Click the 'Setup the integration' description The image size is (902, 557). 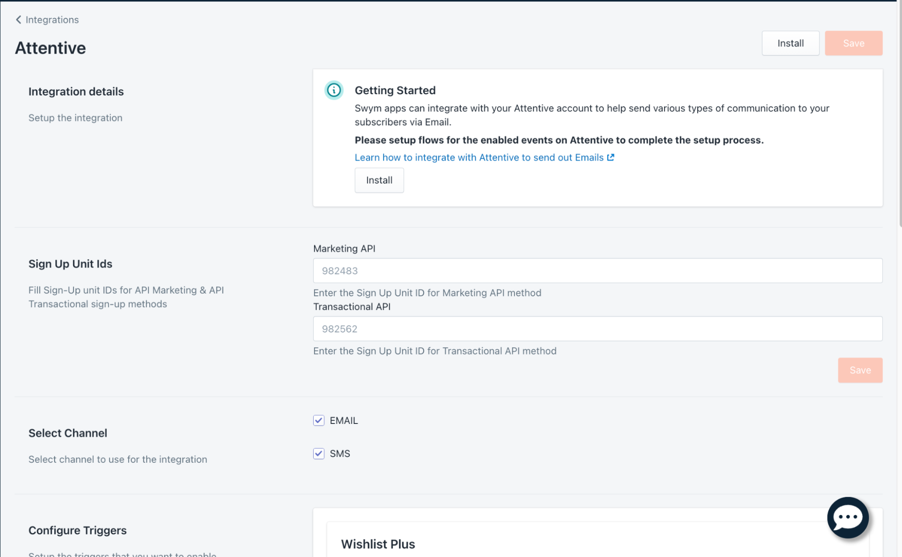[75, 118]
